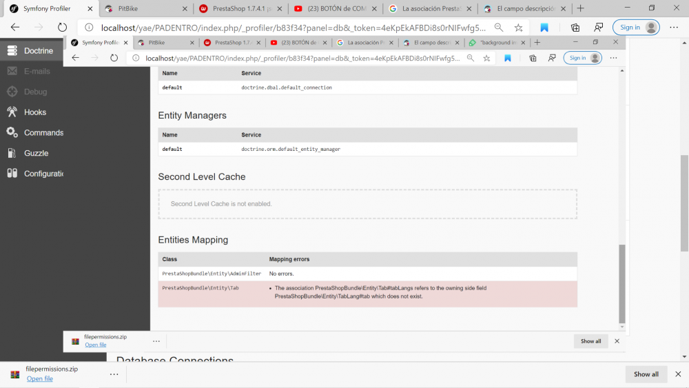Click the Guzzle pump icon in sidebar
Image resolution: width=689 pixels, height=388 pixels.
click(x=12, y=153)
